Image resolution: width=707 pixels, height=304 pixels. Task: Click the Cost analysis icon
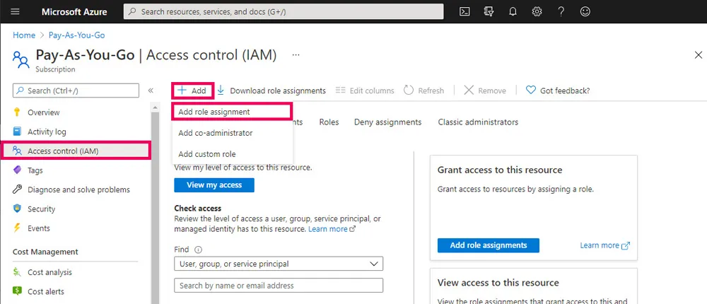[17, 272]
